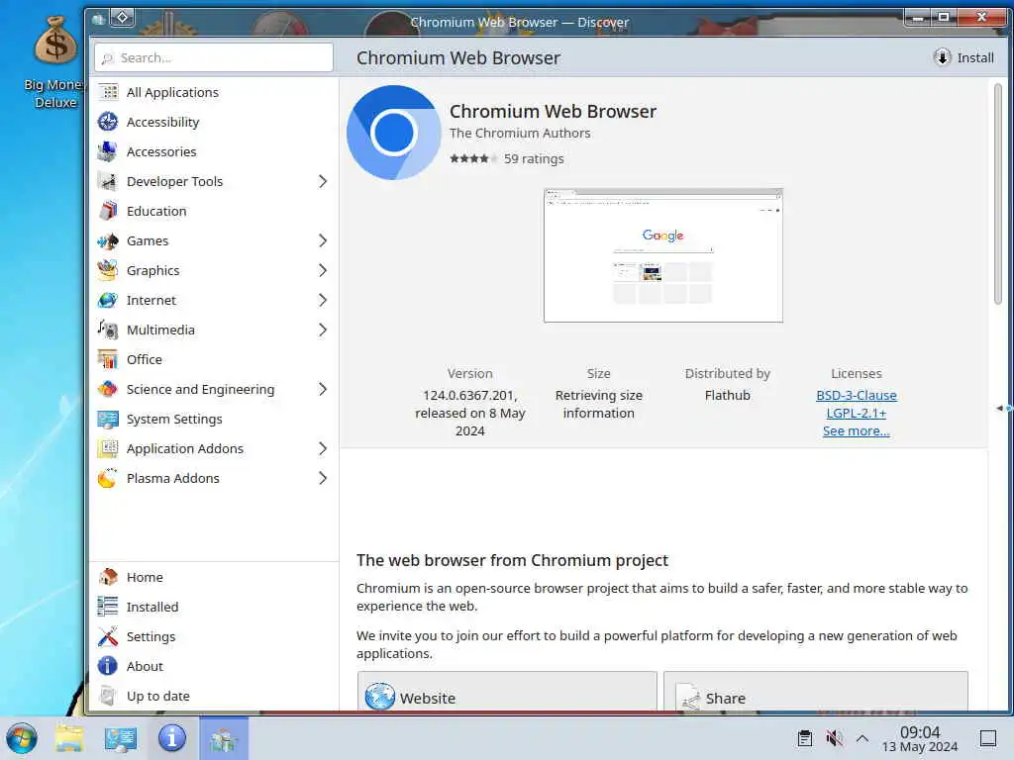Click the System Settings monitor icon

[108, 420]
